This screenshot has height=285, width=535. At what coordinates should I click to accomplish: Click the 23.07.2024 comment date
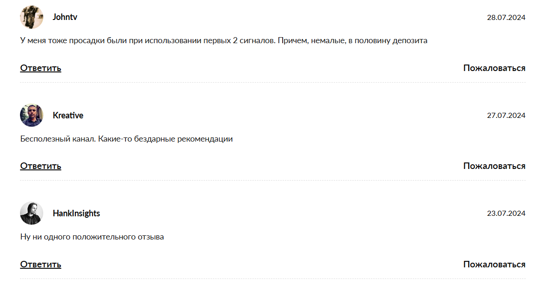506,214
